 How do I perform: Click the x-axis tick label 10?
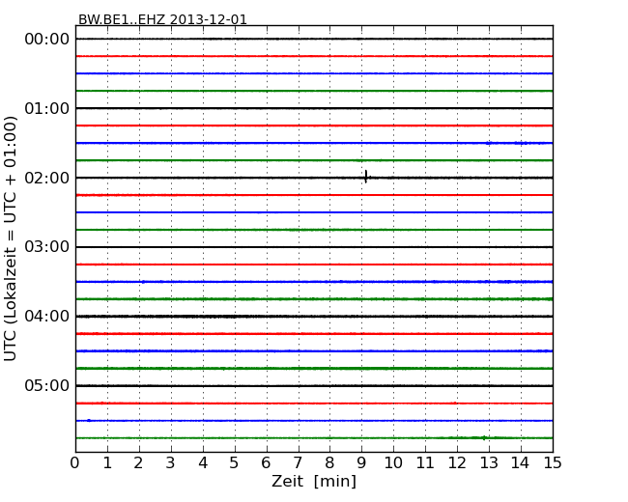(x=393, y=463)
